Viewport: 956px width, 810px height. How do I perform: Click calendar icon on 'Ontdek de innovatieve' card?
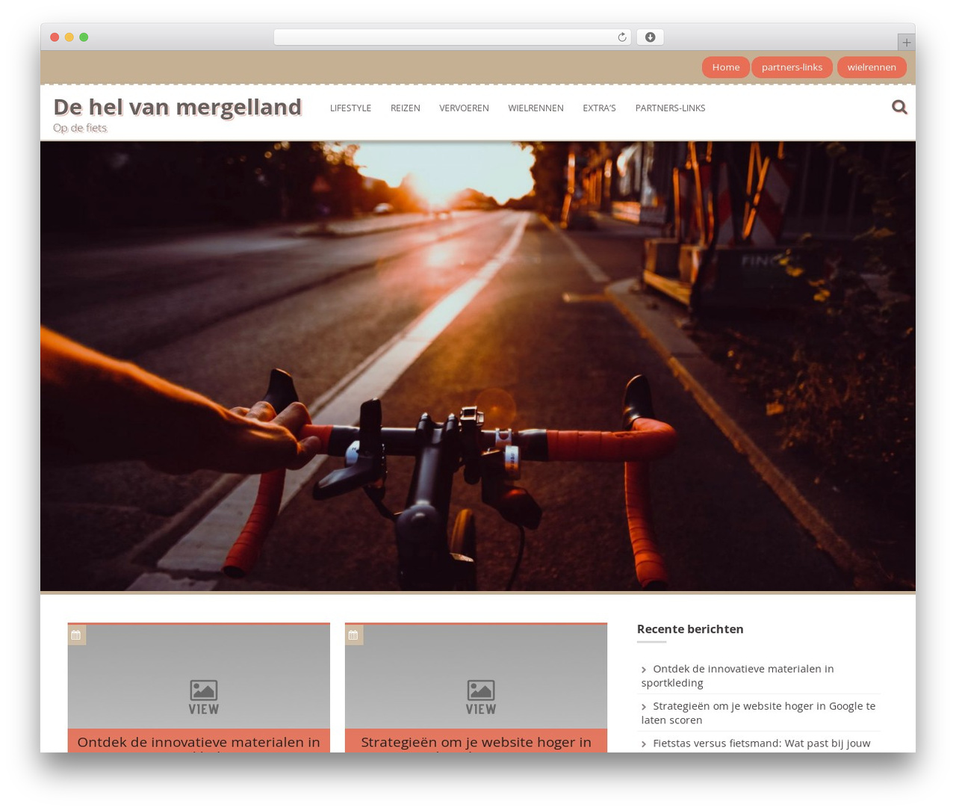click(76, 635)
